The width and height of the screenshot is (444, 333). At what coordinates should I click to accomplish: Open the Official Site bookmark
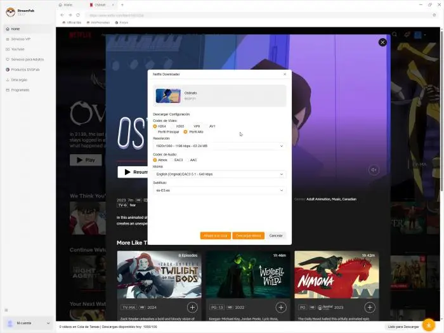click(x=72, y=22)
